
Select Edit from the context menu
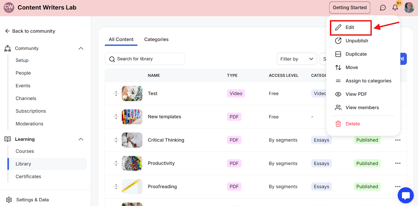tap(350, 27)
